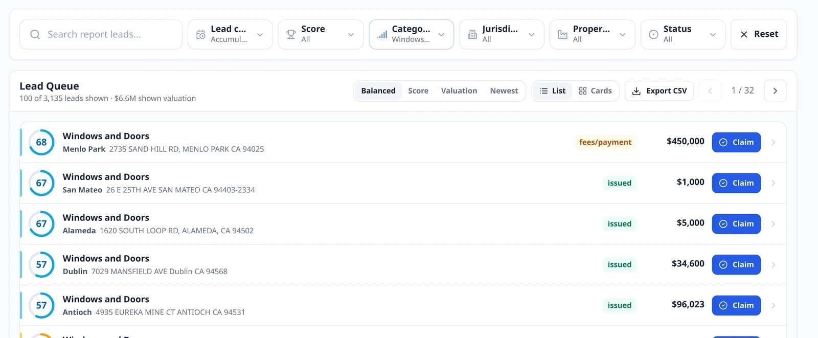This screenshot has width=818, height=338.
Task: Click address 2735 SAND HILL RD, MENLO PARK
Action: (x=187, y=149)
